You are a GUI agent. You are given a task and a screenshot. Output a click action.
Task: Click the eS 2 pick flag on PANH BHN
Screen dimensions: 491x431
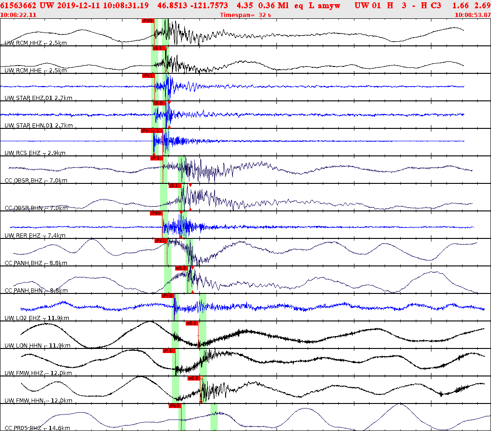coord(180,268)
